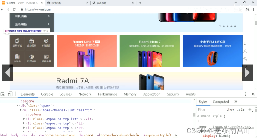This screenshot has height=138, width=257.
Task: Click the Chrome profile avatar icon
Action: point(247,9)
